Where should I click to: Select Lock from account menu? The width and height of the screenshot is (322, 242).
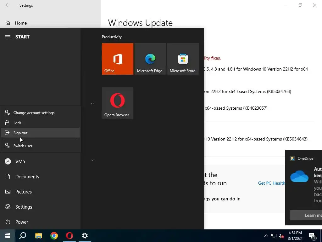click(41, 123)
